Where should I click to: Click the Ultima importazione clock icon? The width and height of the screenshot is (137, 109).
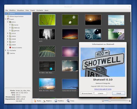click(8, 16)
